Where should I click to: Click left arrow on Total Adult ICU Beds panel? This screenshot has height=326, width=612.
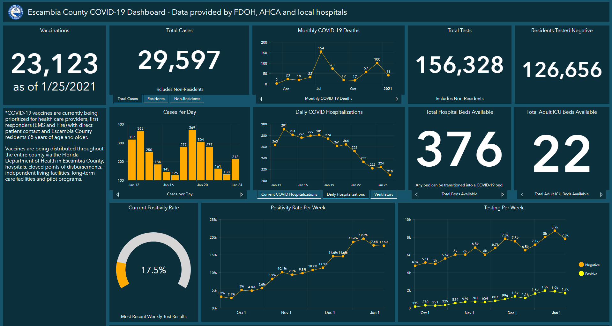coord(522,194)
